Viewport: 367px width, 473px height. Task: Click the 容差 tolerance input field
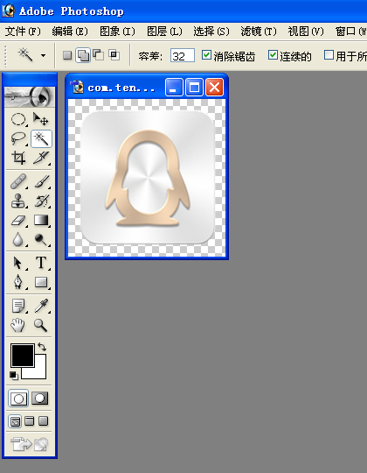[x=183, y=55]
